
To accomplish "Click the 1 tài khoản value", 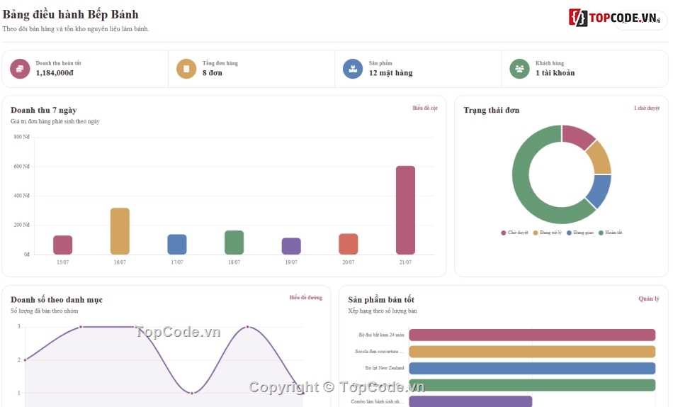I will (555, 73).
